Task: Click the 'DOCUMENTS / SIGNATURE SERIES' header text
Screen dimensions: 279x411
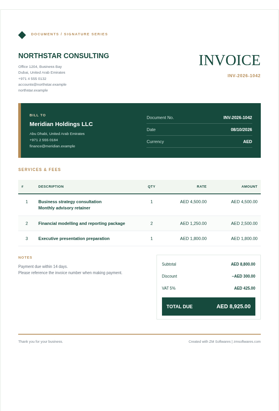Action: [x=69, y=34]
